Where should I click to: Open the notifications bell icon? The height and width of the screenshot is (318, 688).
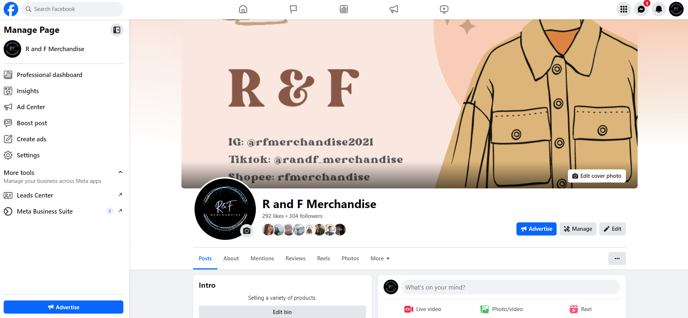coord(659,9)
